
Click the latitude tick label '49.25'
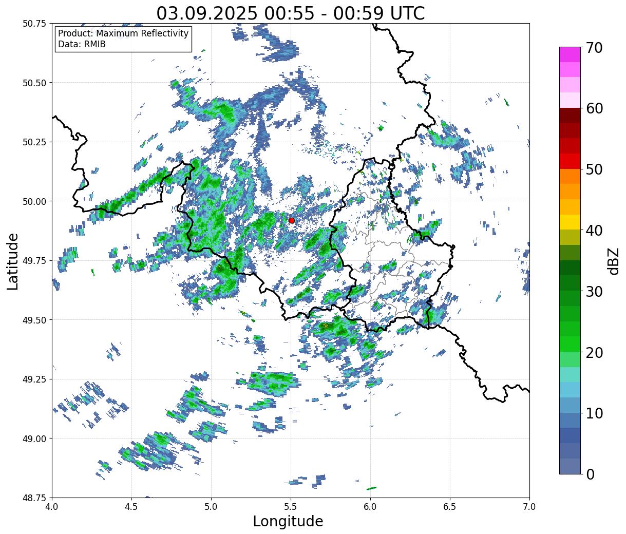click(34, 379)
